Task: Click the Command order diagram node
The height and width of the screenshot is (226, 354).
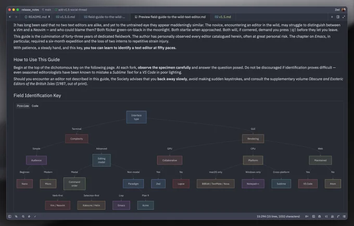Action: pos(74,183)
